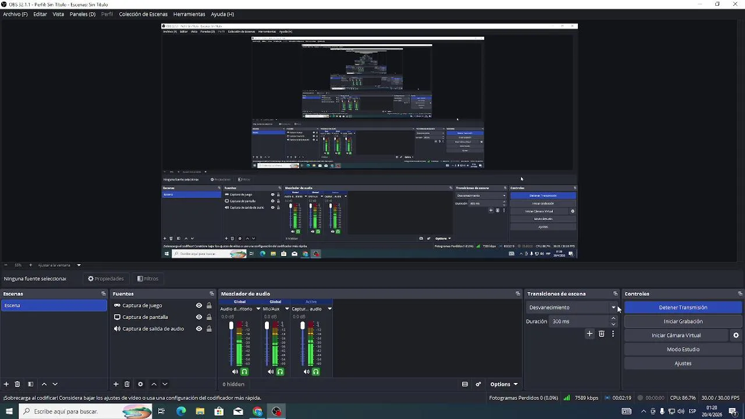Enable Modo Estudio

point(683,349)
